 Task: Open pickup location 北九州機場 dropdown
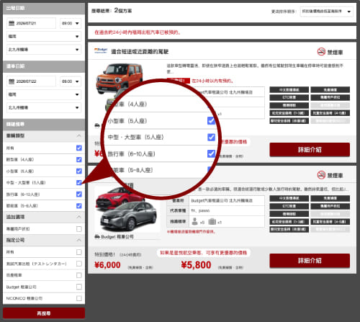coord(44,50)
